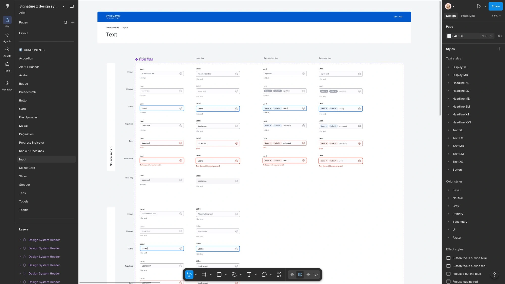Screen dimensions: 505x284
Task: Click the vertical canvas scrollbar
Action: coord(440,58)
